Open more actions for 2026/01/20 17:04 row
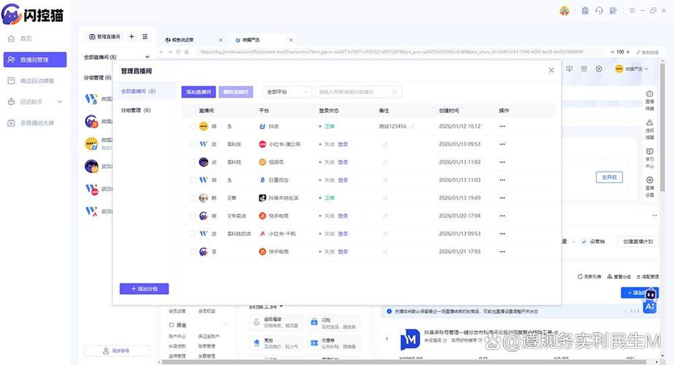The image size is (674, 365). pyautogui.click(x=502, y=216)
